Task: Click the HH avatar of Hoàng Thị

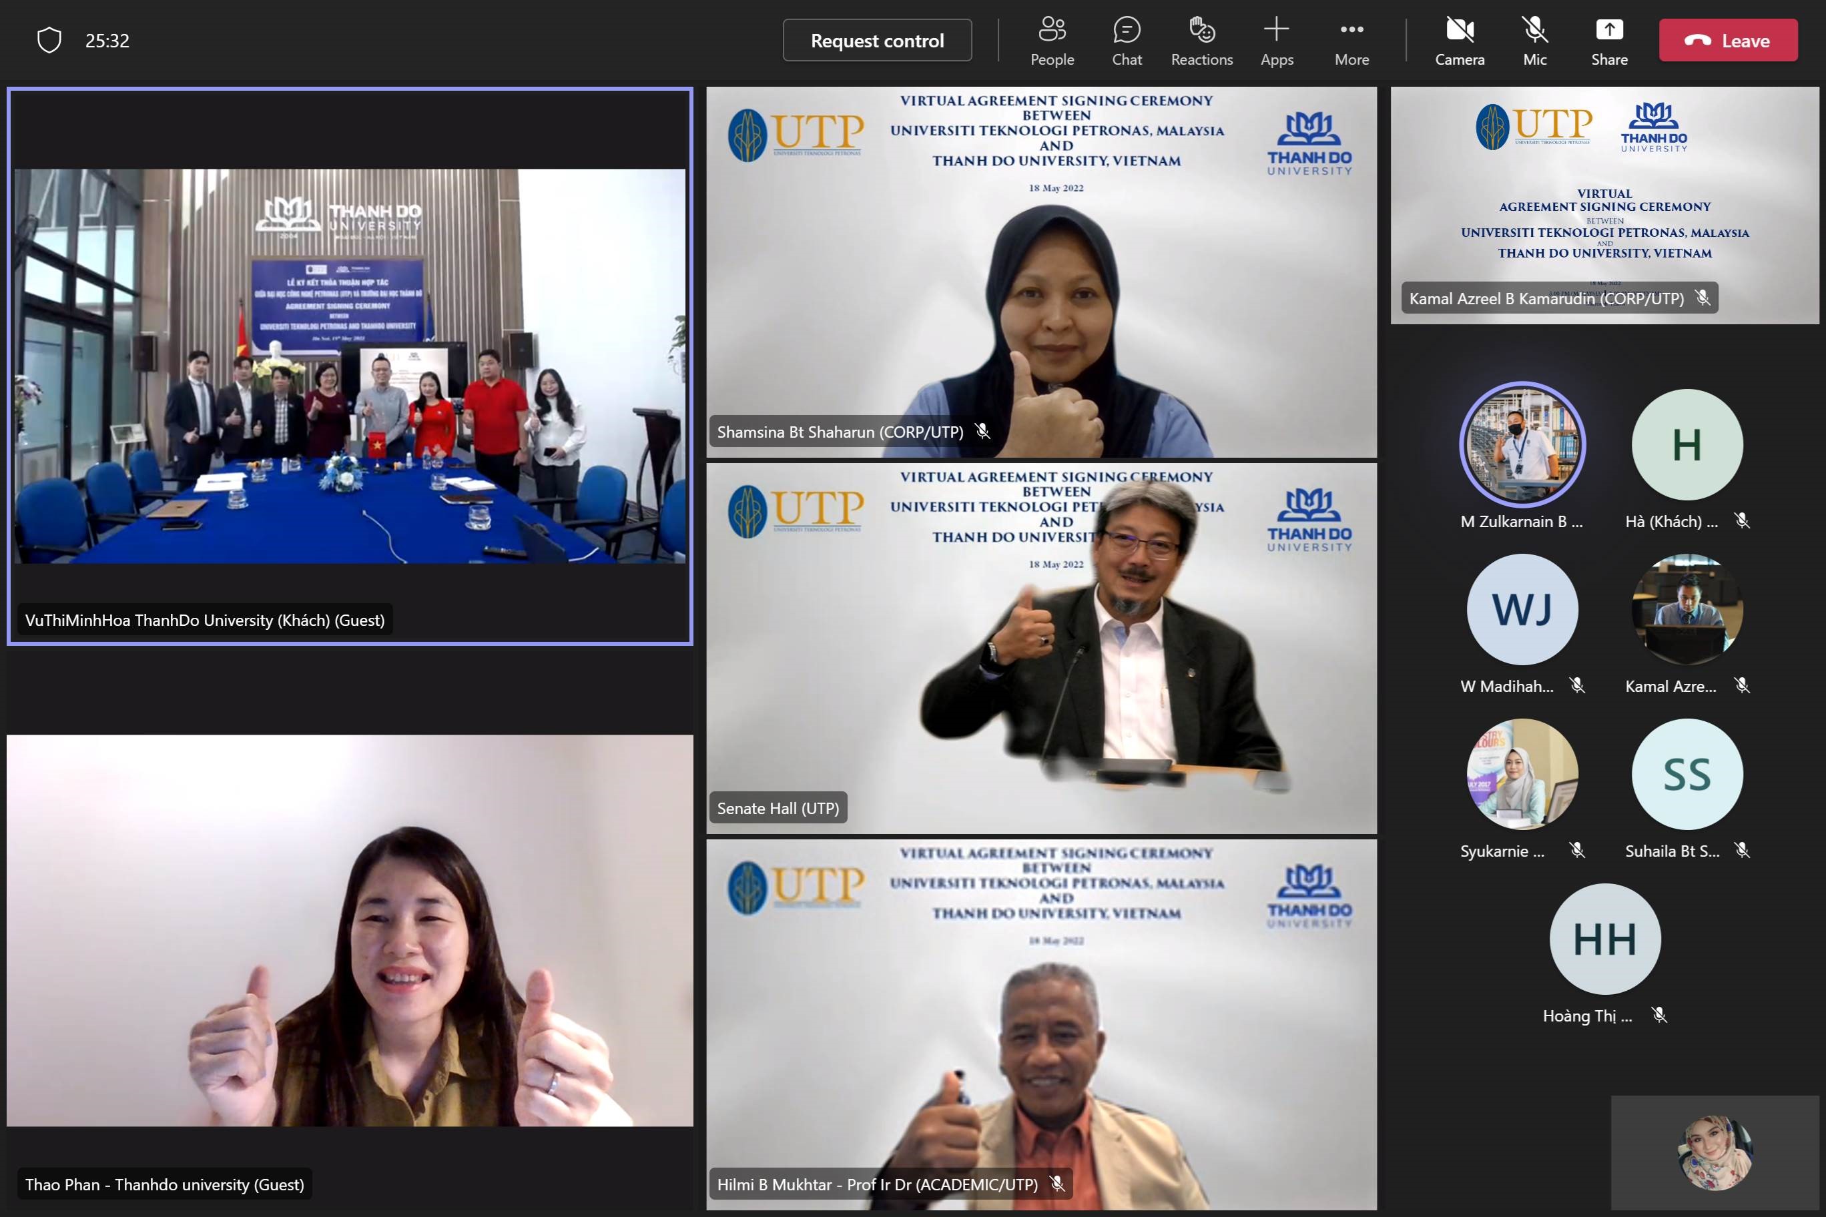Action: pyautogui.click(x=1604, y=939)
